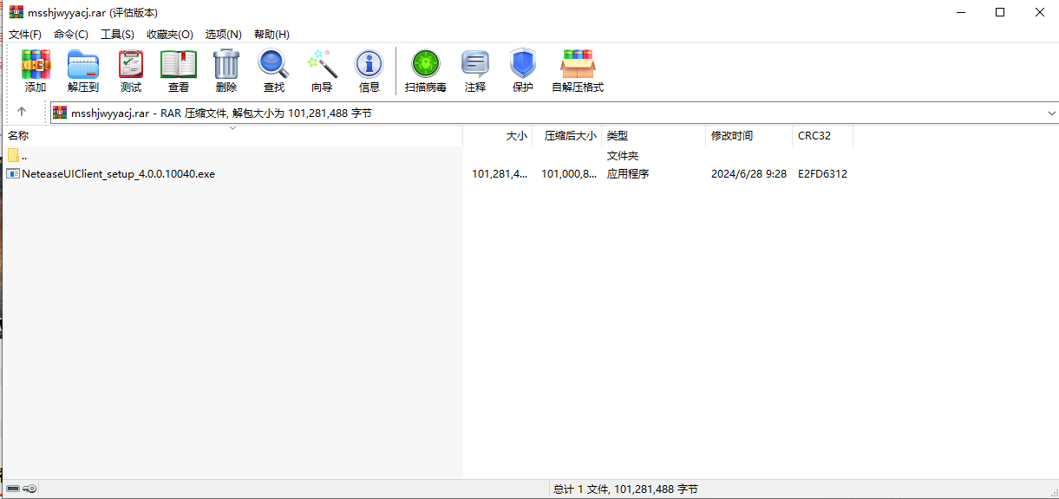Maximize the WinRAR window
This screenshot has height=499, width=1059.
pyautogui.click(x=1000, y=12)
